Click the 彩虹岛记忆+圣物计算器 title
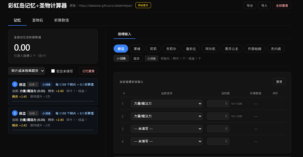Viewport: 303px width, 157px height. 37,5
